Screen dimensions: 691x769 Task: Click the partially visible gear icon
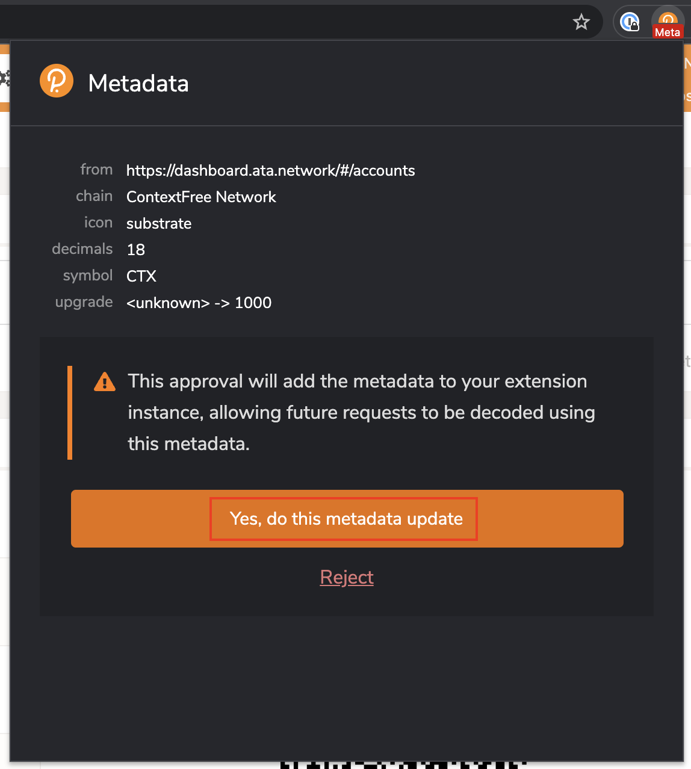(5, 78)
